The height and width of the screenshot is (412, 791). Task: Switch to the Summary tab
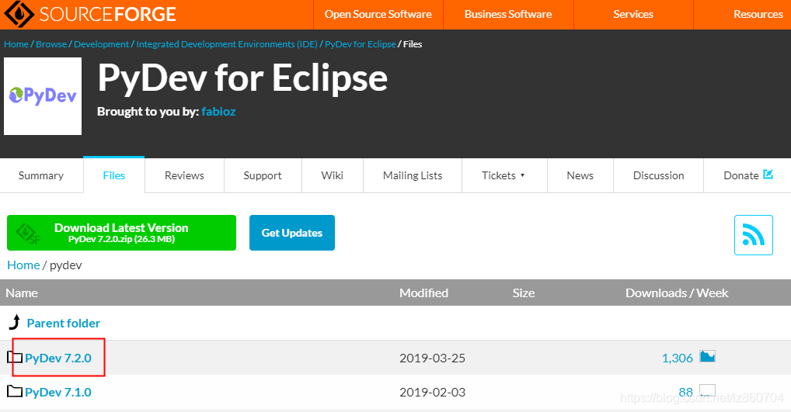[x=41, y=175]
